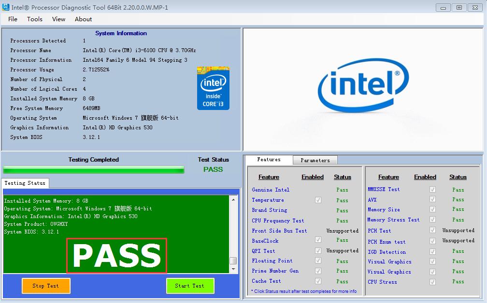Click the large PASS result banner
This screenshot has width=487, height=303.
point(116,256)
